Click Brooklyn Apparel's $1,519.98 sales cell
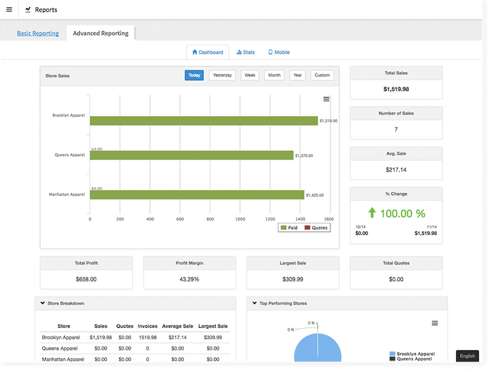 pos(100,337)
